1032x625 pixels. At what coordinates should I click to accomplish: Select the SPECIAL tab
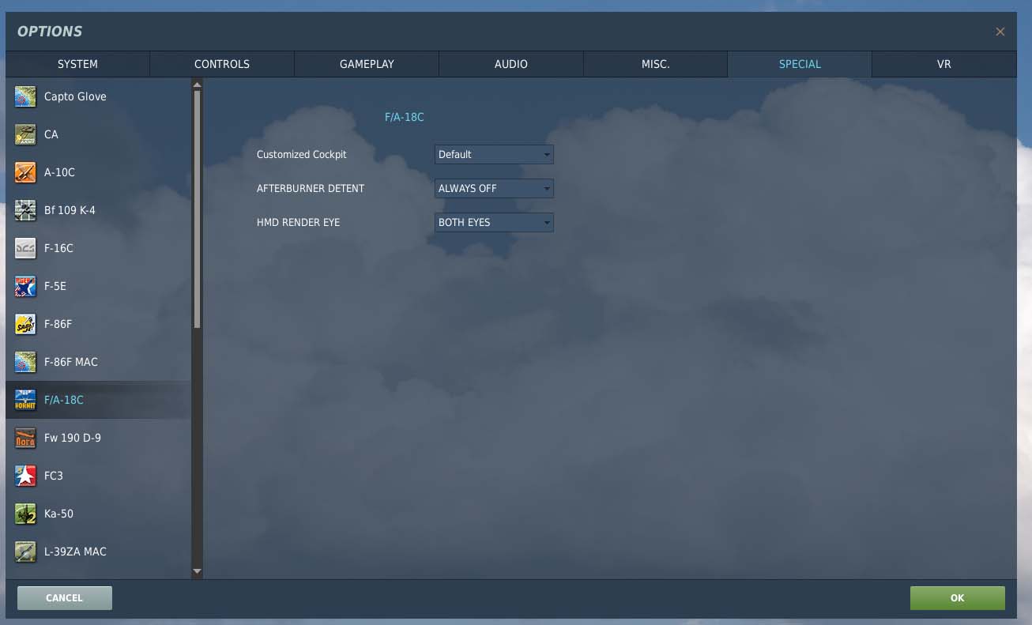800,64
